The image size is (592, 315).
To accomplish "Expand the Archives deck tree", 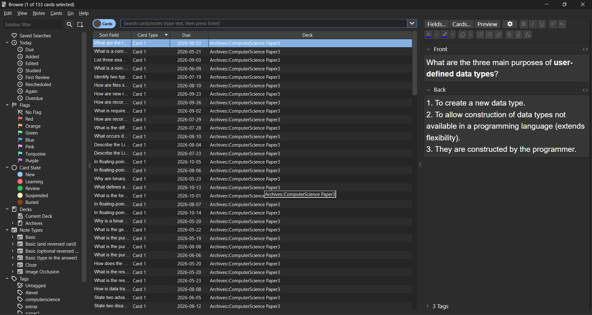I will tap(13, 223).
